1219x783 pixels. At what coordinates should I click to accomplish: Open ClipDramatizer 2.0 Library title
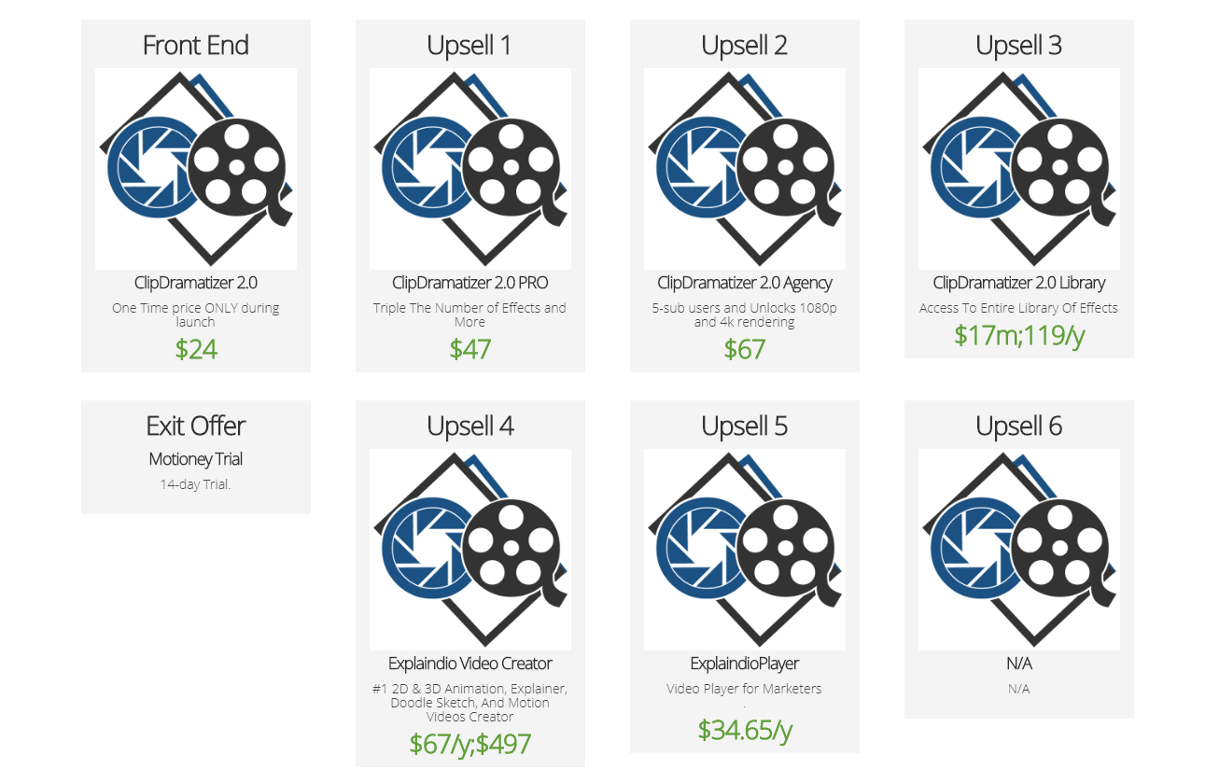pos(1019,283)
